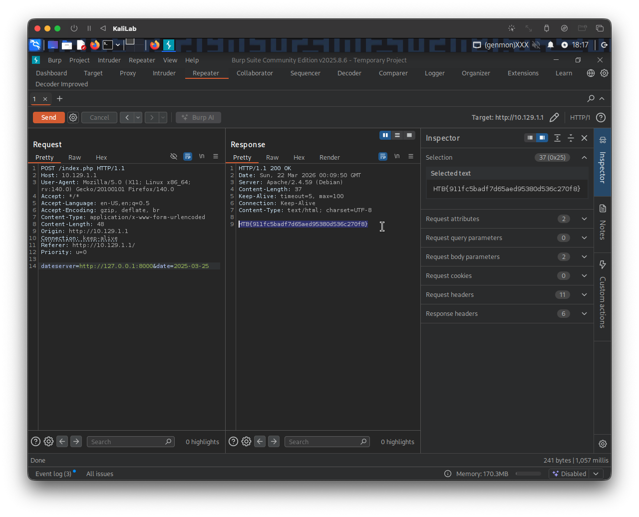Open the Intruder tab in the main navigation
639x517 pixels.
click(x=164, y=73)
